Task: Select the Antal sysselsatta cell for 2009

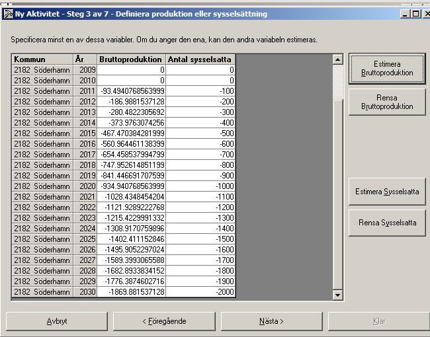Action: [x=200, y=70]
